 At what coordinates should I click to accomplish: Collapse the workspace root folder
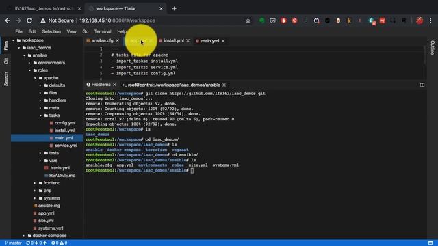tap(14, 40)
